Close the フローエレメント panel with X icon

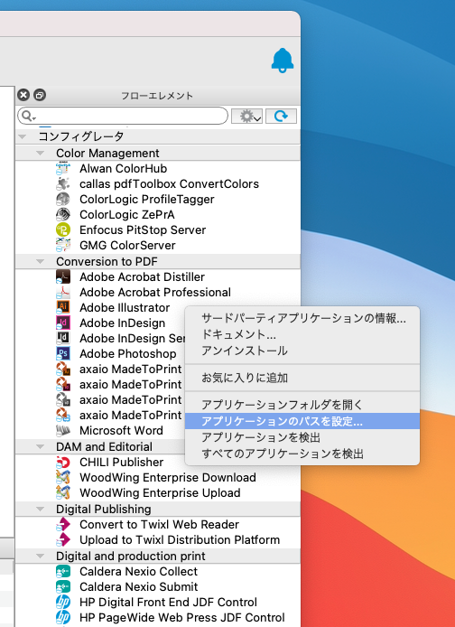pyautogui.click(x=23, y=95)
